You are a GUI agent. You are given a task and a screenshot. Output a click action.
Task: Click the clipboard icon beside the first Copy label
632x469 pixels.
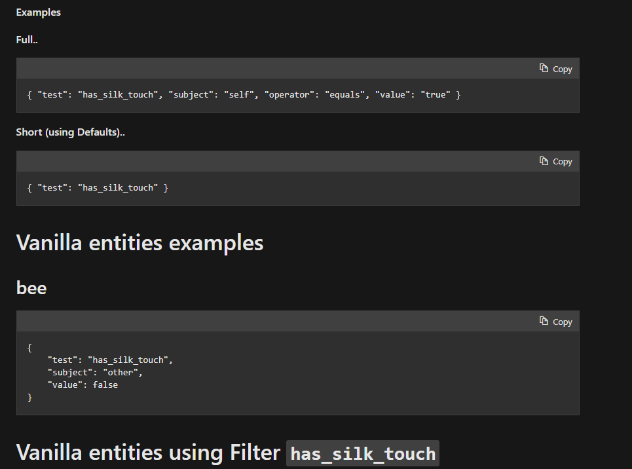(x=542, y=68)
